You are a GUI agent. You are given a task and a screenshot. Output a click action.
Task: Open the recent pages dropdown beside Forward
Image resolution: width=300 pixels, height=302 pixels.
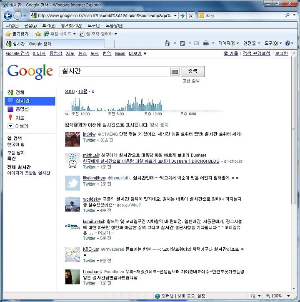pyautogui.click(x=25, y=15)
